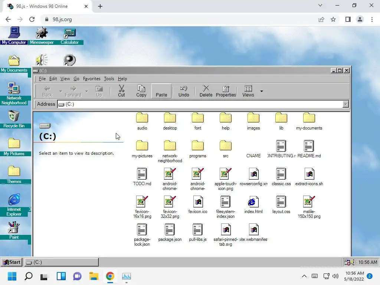Screen dimensions: 380x285
Task: Click the Copy toolbar button
Action: click(141, 91)
